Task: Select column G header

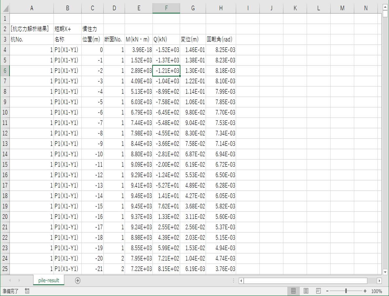Action: (193, 8)
